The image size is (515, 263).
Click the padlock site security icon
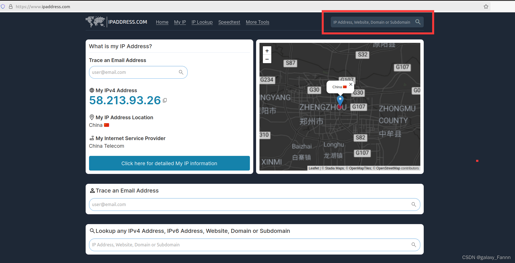[11, 6]
